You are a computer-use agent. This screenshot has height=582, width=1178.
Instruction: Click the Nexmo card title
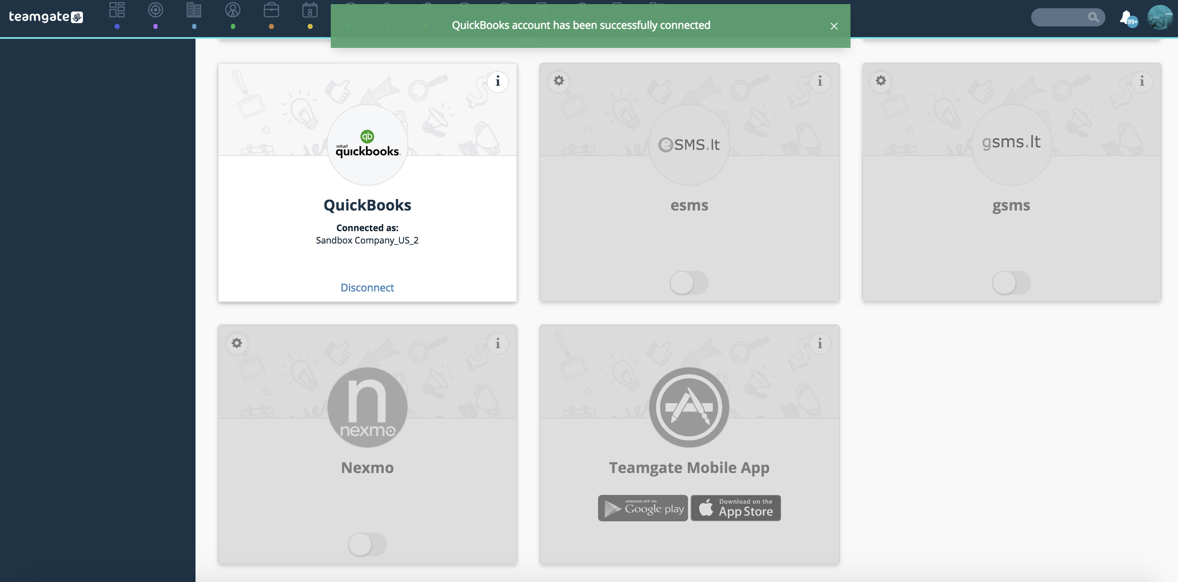point(367,468)
